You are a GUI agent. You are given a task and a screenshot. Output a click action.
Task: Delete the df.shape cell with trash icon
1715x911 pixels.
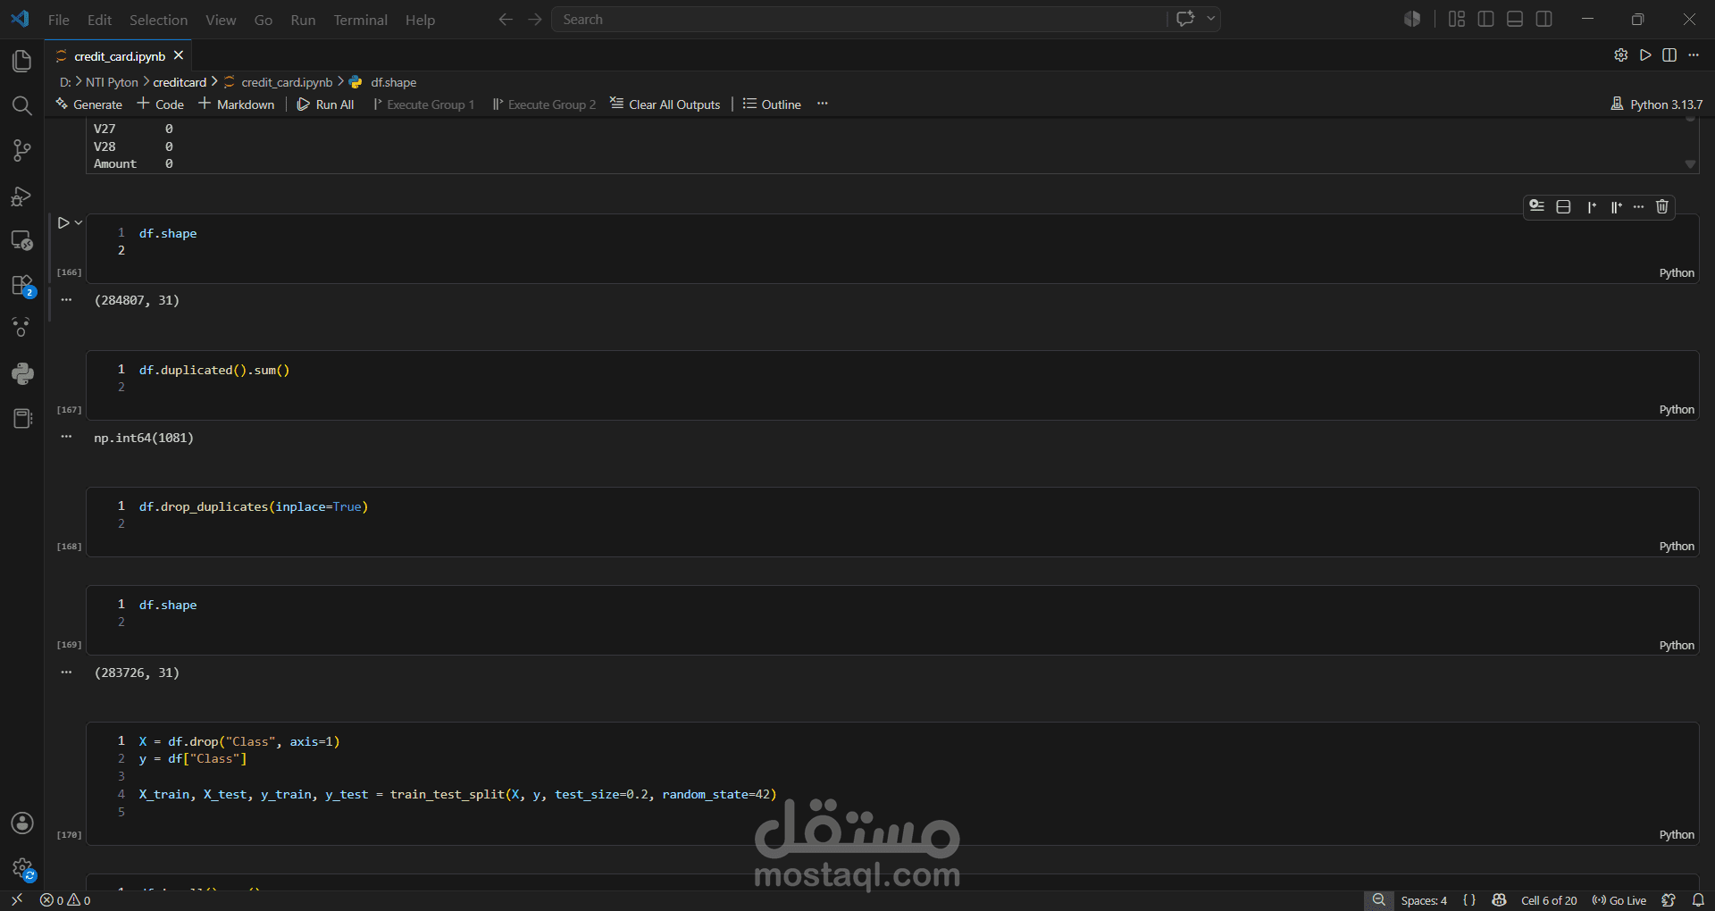coord(1662,206)
